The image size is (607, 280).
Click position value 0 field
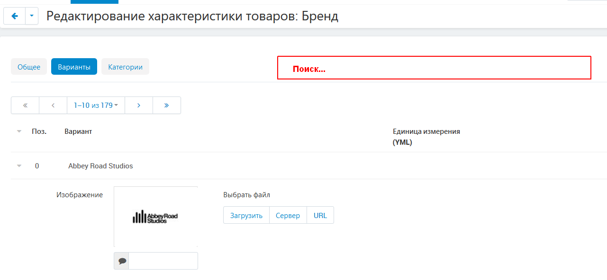(37, 166)
